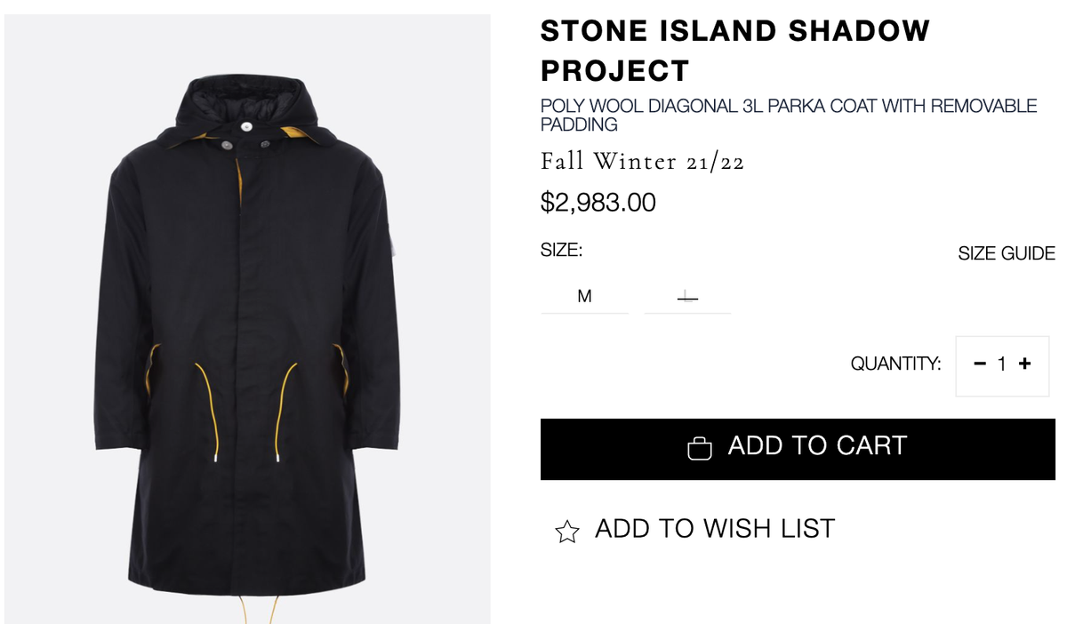Viewport: 1067px width, 624px height.
Task: Click the ADD TO CART button
Action: click(x=798, y=448)
